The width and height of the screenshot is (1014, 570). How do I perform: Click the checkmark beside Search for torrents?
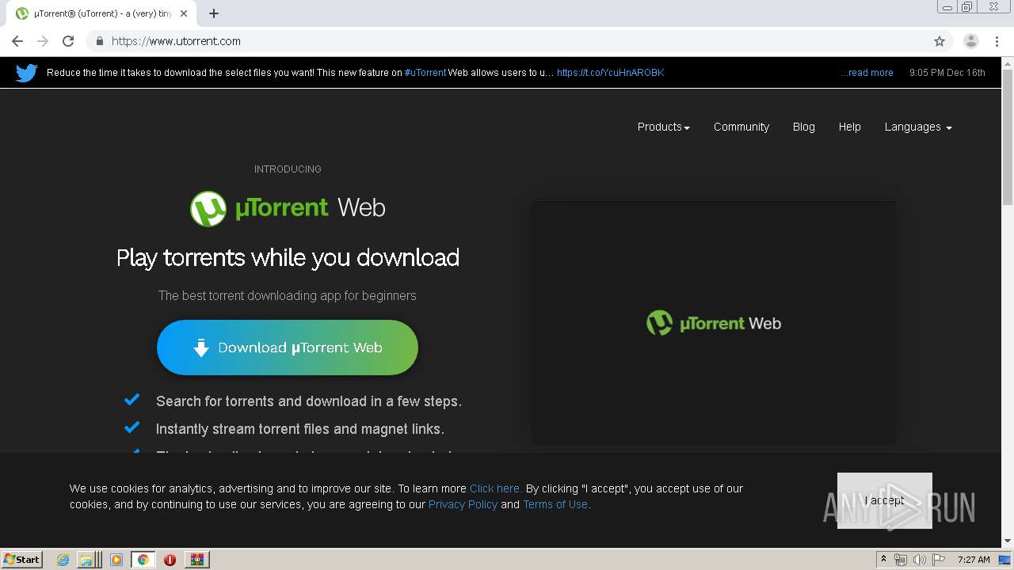click(x=132, y=400)
